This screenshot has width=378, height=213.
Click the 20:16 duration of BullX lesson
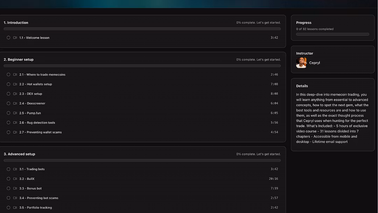274,179
